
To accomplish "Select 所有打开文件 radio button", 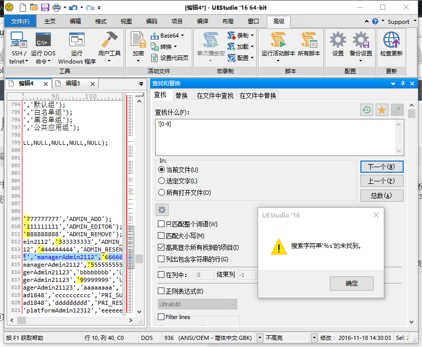I will 161,193.
